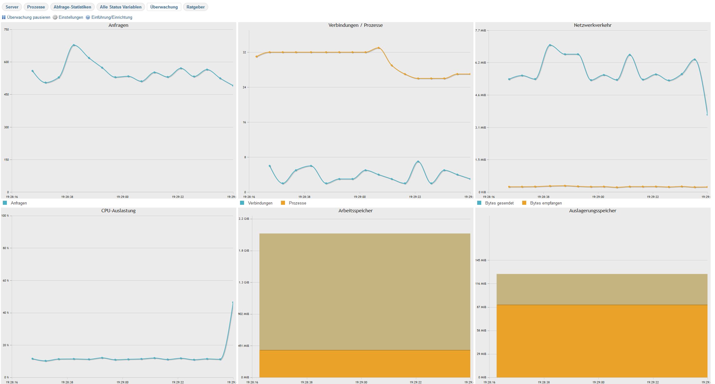715x384 pixels.
Task: Open the Einstellungen link
Action: pos(71,17)
